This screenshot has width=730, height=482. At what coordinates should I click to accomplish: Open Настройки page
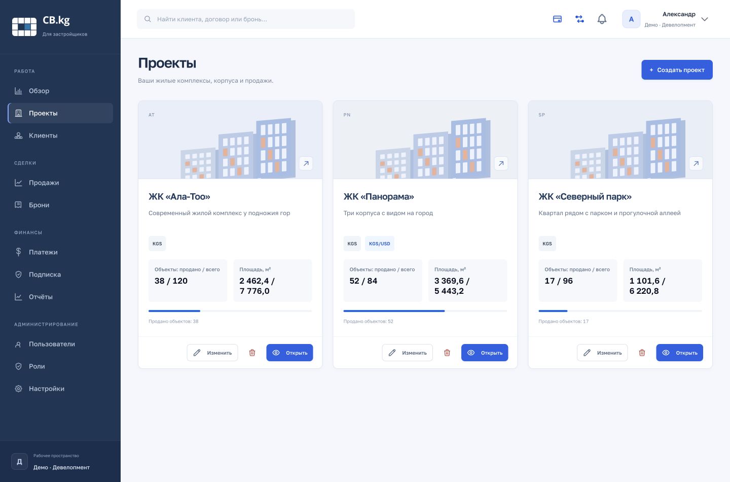coord(60,389)
